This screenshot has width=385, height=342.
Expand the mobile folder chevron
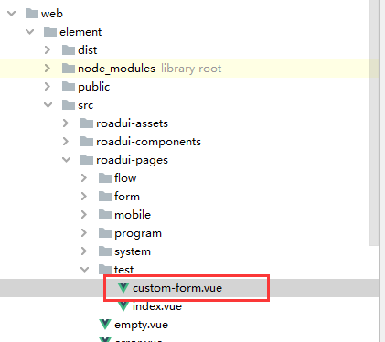click(84, 215)
